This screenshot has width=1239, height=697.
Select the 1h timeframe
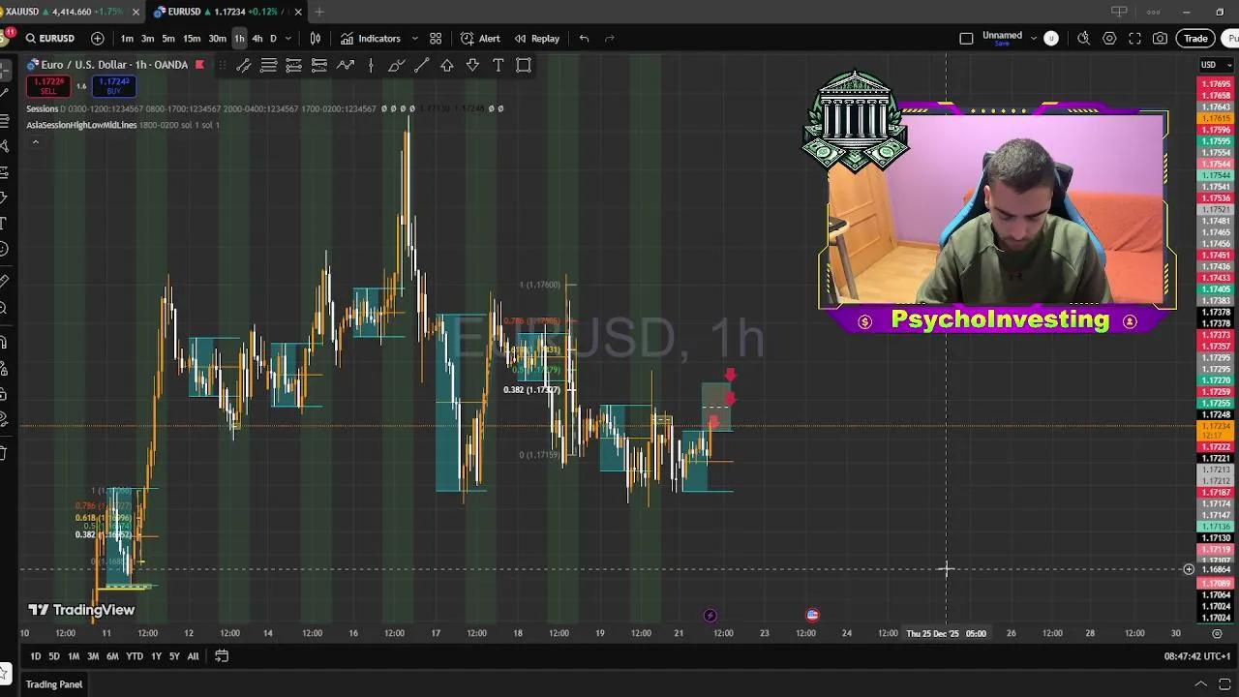coord(239,39)
